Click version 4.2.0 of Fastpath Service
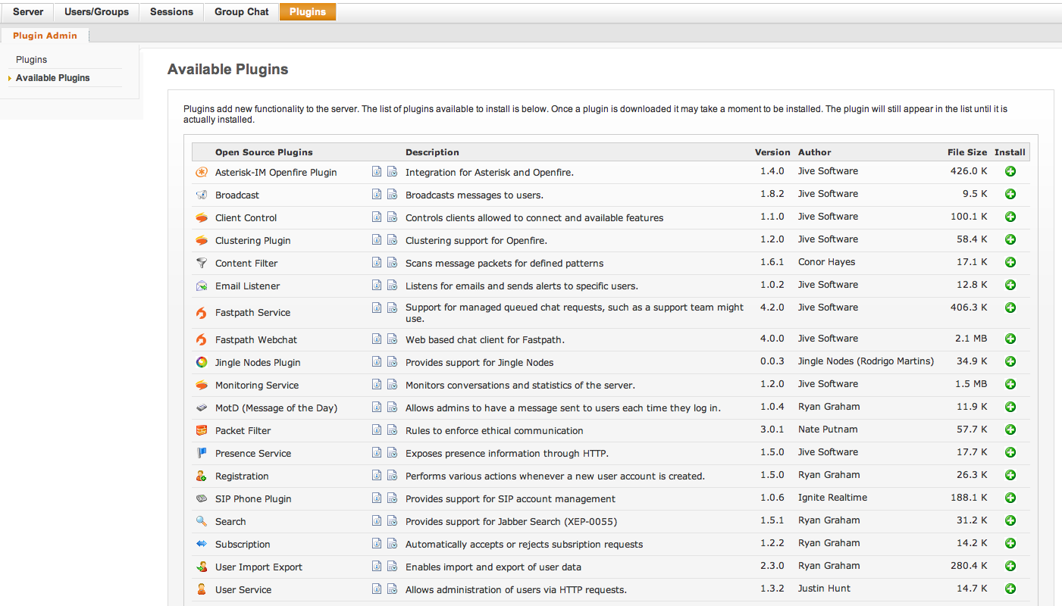This screenshot has width=1062, height=606. 772,308
